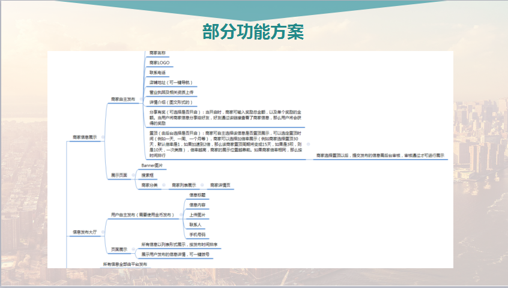
Task: Collapse the 信息发布大厅 branch toggle
Action: (102, 231)
